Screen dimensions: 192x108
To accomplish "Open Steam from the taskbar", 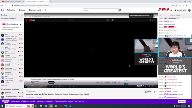I will click(x=70, y=106).
